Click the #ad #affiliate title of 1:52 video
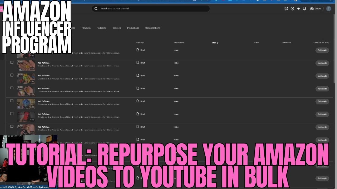The width and height of the screenshot is (337, 189). 43,63
